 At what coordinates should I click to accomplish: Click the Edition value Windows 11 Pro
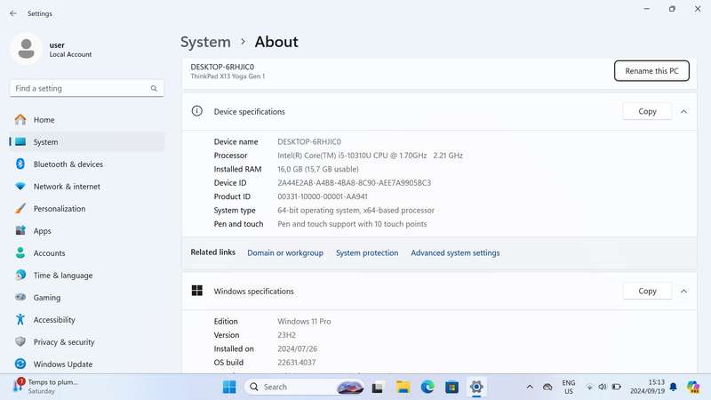coord(304,321)
